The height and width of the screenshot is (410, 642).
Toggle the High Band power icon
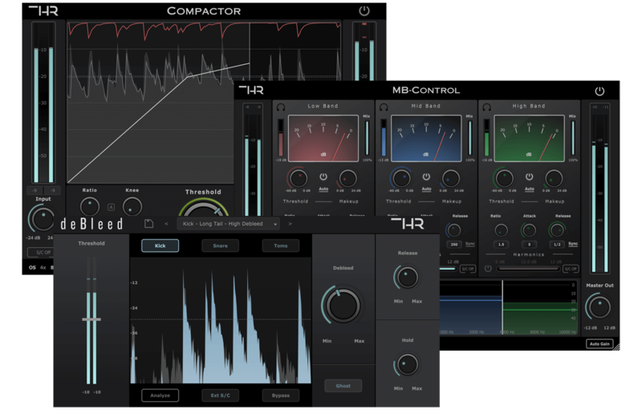(x=529, y=177)
